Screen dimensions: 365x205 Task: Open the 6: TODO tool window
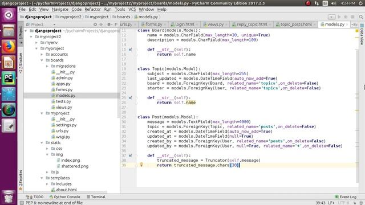point(35,196)
